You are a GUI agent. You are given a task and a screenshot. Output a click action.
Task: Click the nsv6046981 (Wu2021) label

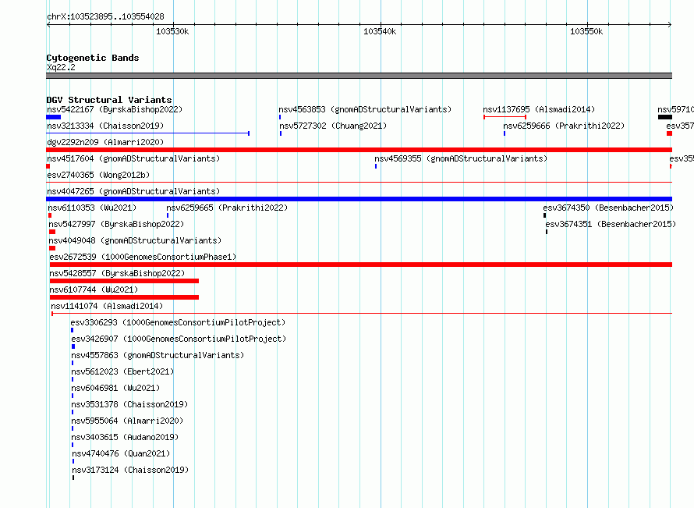point(115,388)
